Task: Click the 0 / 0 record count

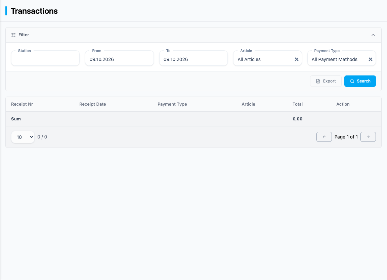Action: (42, 137)
